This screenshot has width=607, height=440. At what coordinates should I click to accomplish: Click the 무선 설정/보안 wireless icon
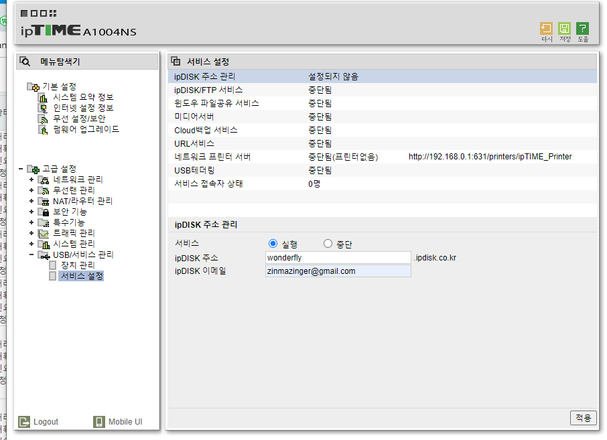(x=43, y=119)
